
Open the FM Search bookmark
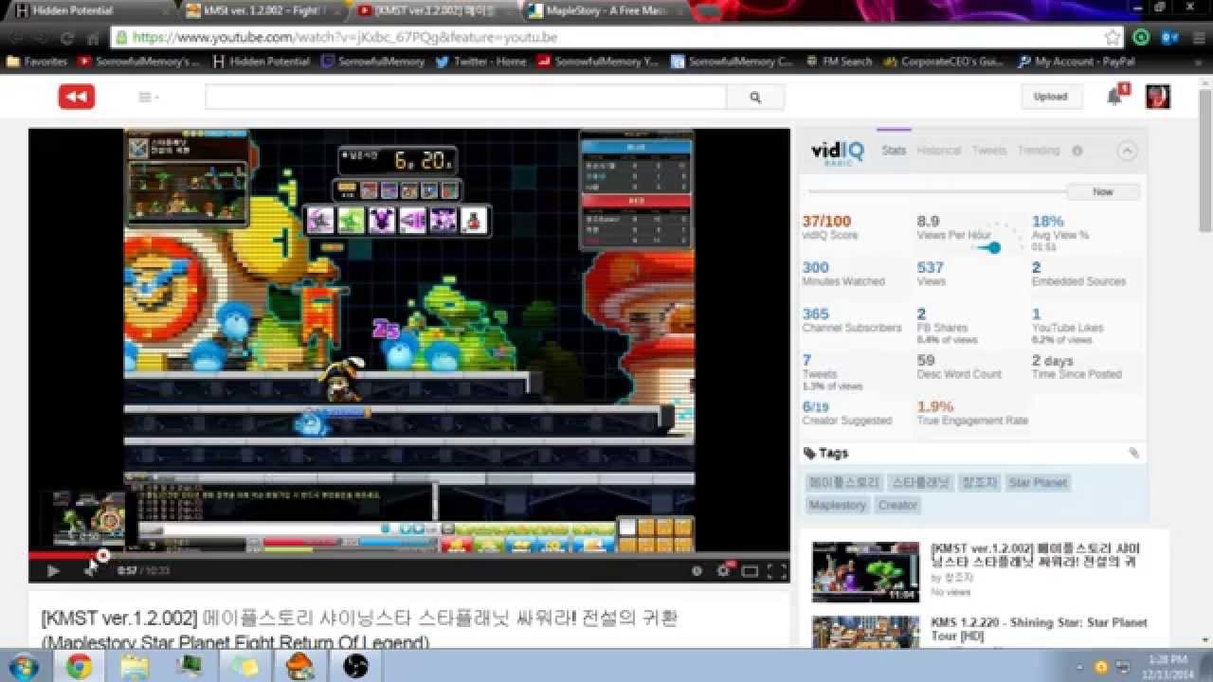click(839, 62)
